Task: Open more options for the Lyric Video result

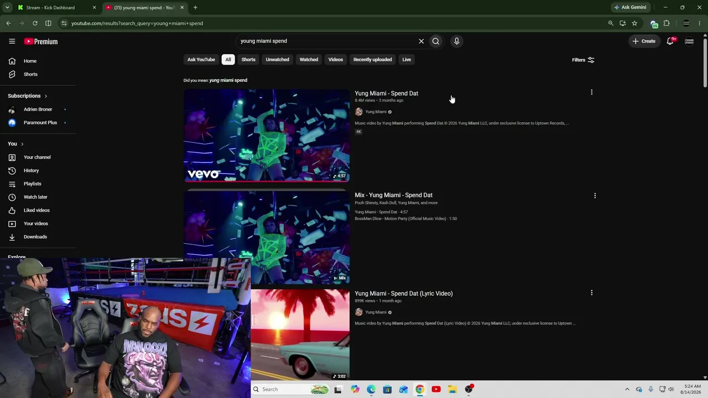Action: (x=591, y=292)
